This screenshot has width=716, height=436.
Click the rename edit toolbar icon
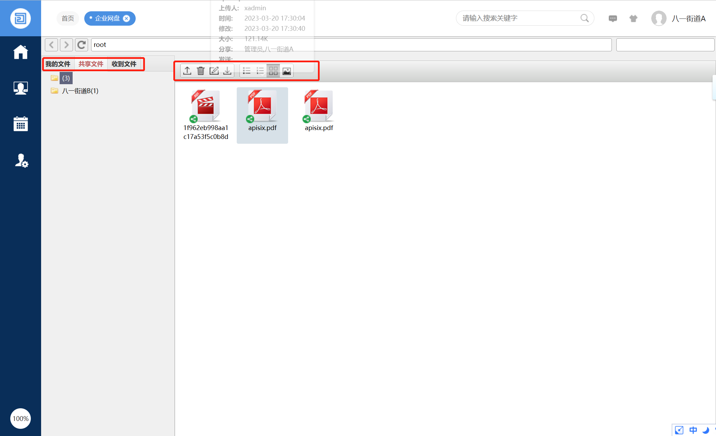214,71
